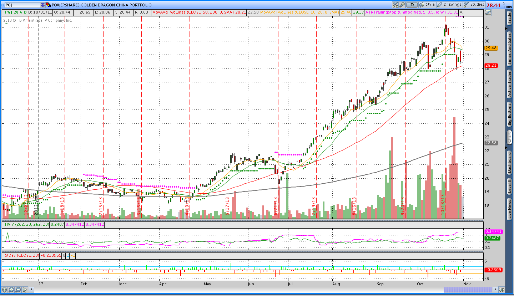Click MovAvgTwoLines 50, 200 study label
The width and height of the screenshot is (514, 296).
coord(193,12)
